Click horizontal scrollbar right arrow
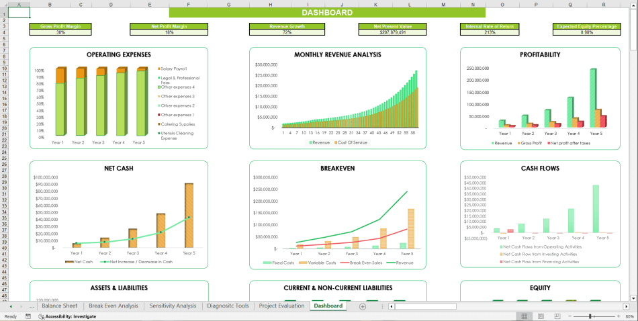Screen dimensions: 638x321 coord(625,306)
